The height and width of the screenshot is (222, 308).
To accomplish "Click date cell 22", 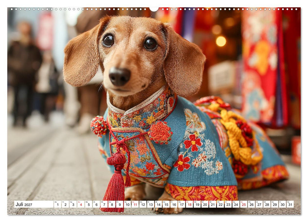I will click(220, 204).
